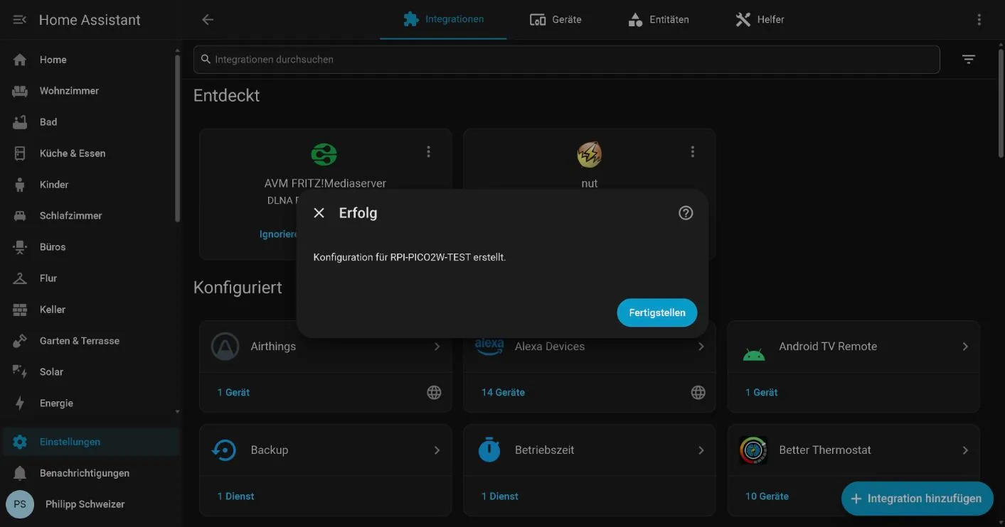Close the Erfolg dialog
The height and width of the screenshot is (527, 1005).
(319, 213)
